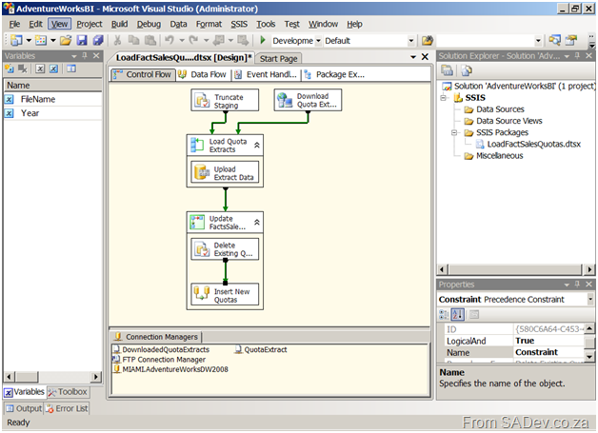Click the Redo arrow icon
Viewport: 598px width, 433px height.
(193, 40)
